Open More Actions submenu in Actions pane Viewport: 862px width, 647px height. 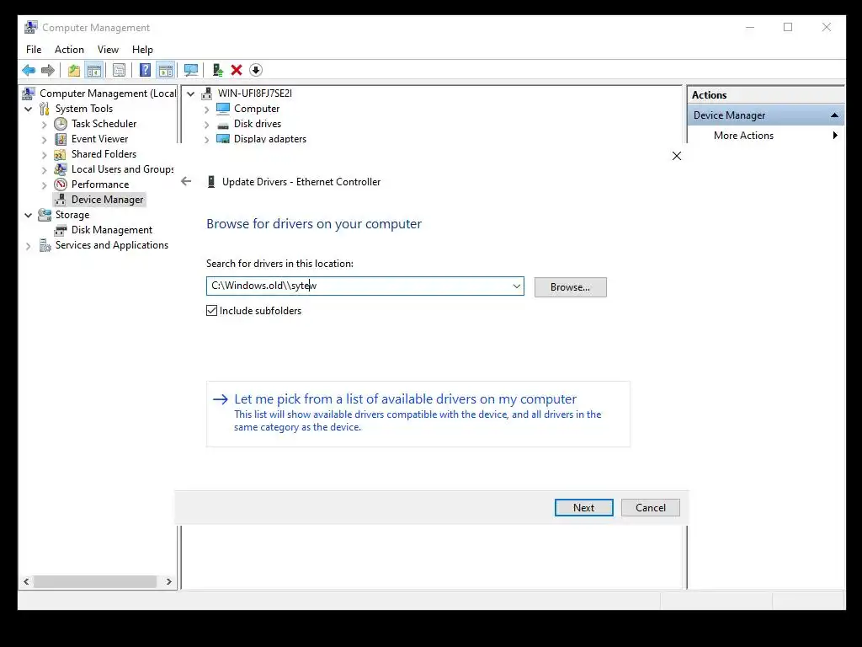point(765,136)
